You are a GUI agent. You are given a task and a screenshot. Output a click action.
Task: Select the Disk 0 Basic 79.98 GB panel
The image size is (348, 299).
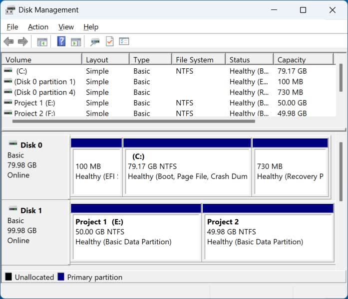35,167
